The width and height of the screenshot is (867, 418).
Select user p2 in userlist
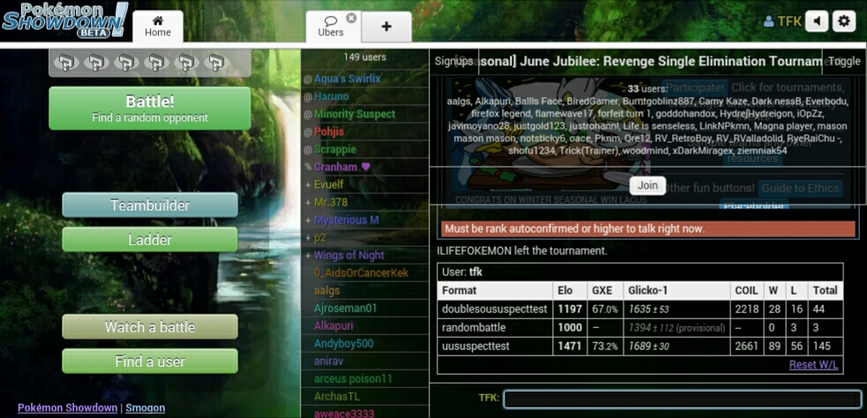tap(365, 238)
